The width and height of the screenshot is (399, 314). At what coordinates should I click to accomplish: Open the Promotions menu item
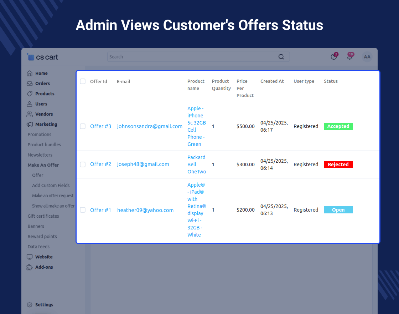coord(40,135)
